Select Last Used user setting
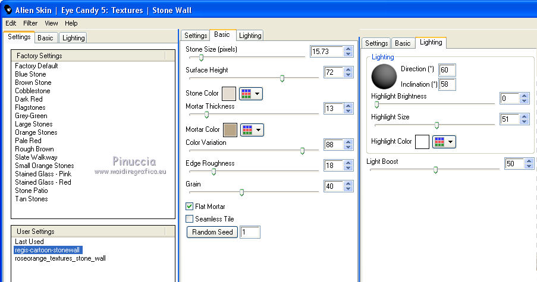 point(29,242)
